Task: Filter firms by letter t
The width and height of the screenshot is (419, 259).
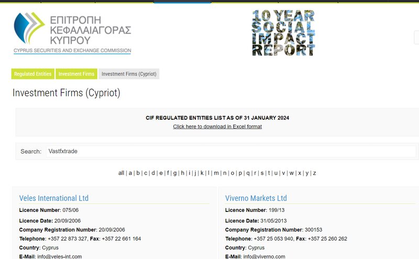Action: 269,173
